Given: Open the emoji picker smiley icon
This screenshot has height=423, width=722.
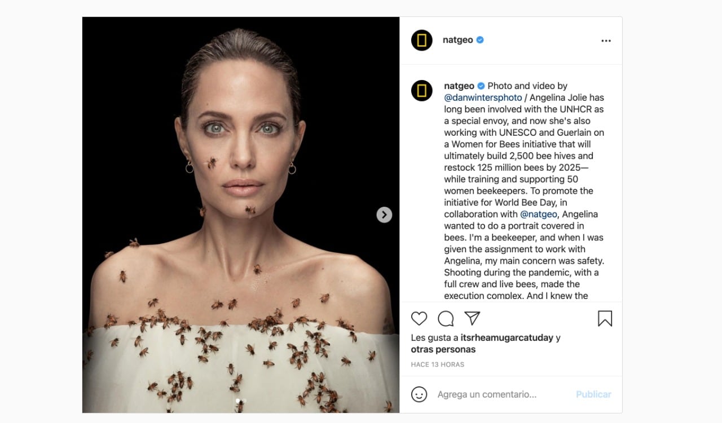Looking at the screenshot, I should (x=419, y=394).
